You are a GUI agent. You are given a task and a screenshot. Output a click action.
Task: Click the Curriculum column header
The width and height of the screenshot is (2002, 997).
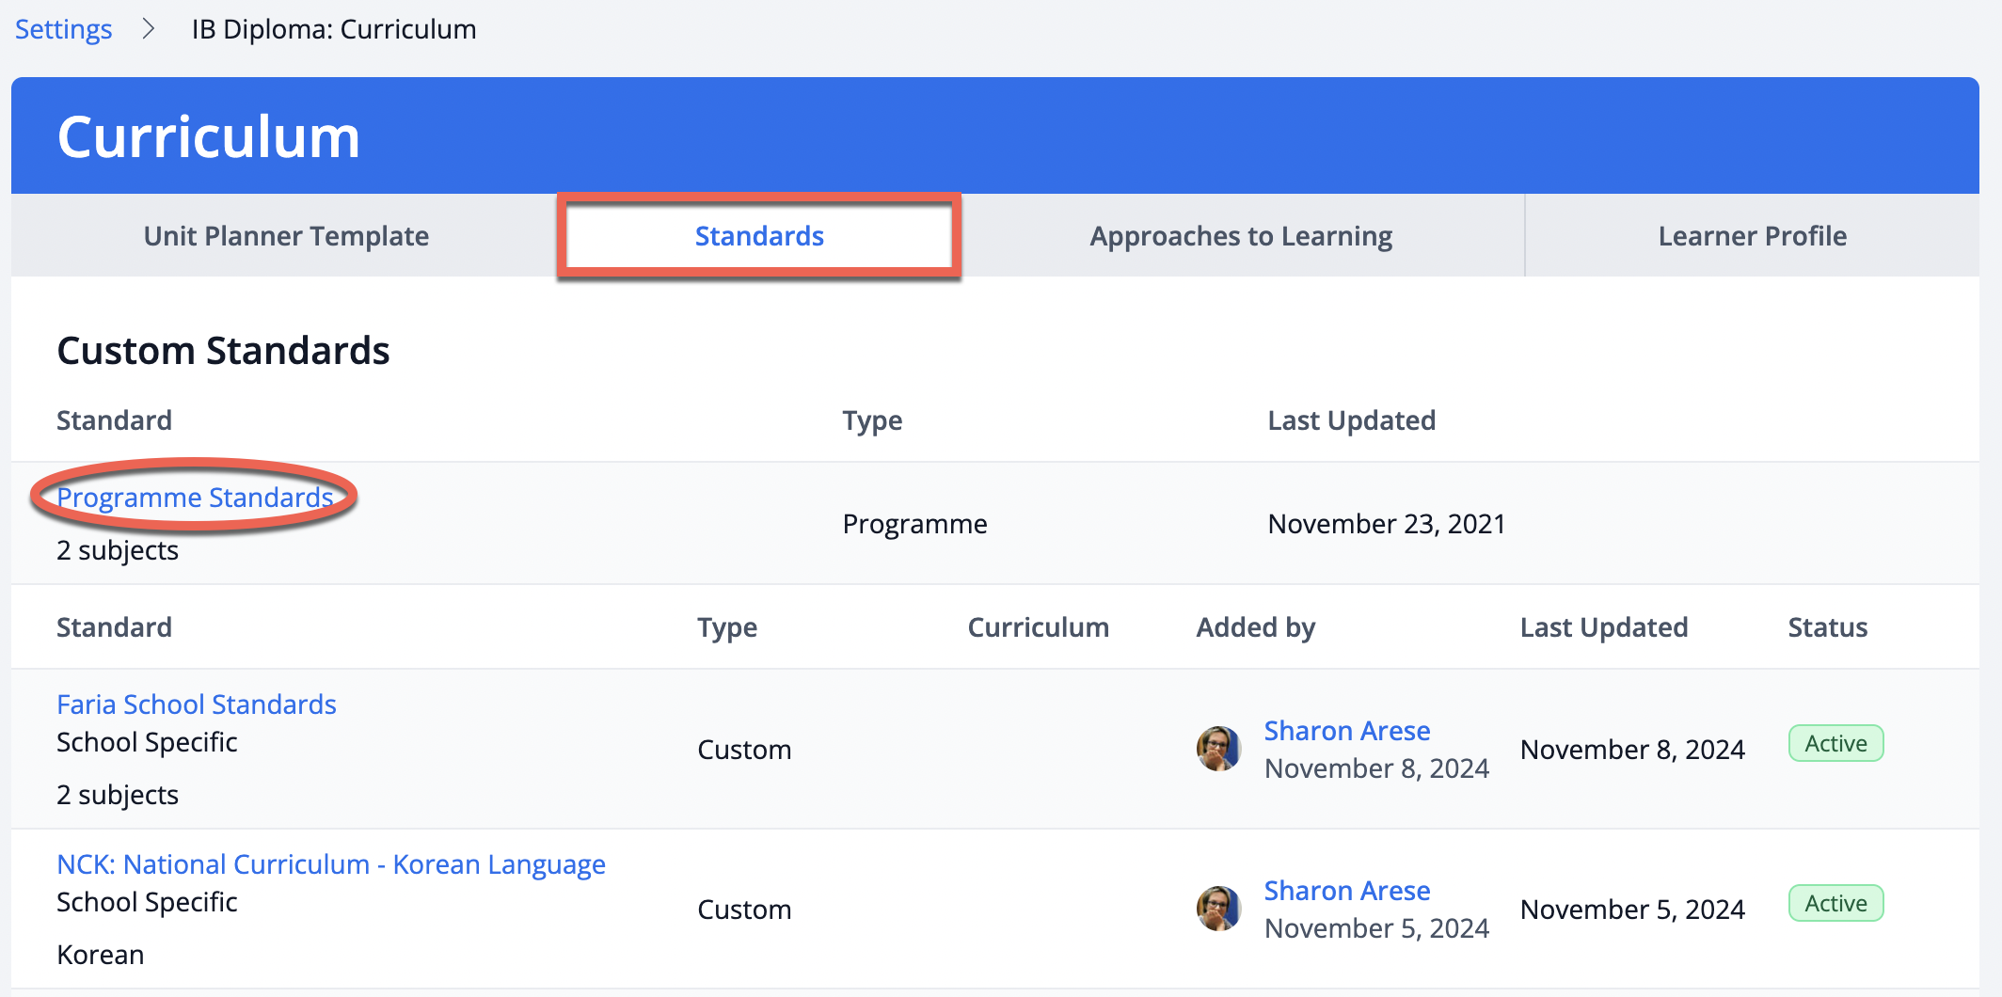coord(1038,627)
